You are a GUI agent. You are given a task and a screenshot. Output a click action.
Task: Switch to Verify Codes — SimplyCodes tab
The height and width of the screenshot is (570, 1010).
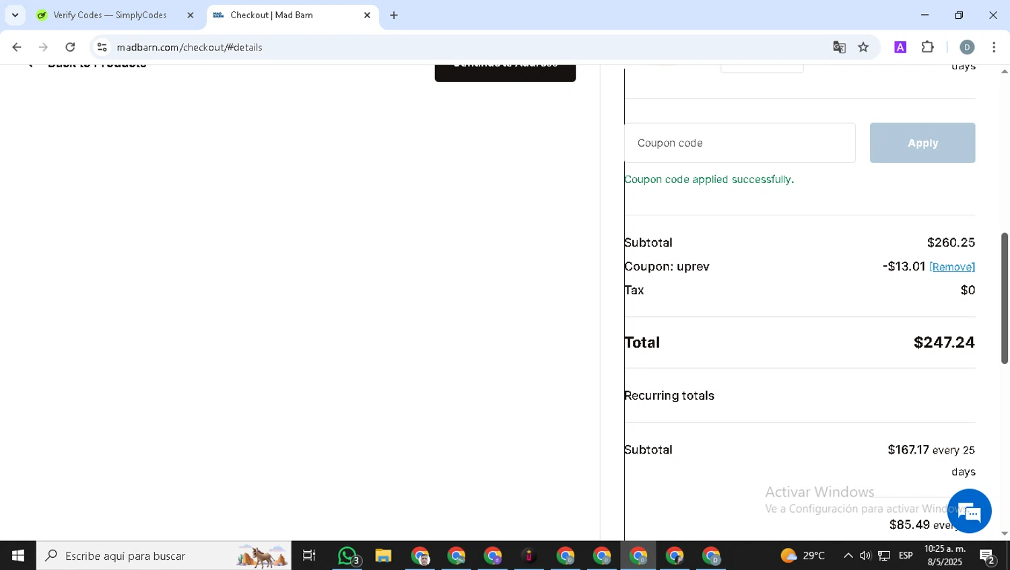point(110,15)
